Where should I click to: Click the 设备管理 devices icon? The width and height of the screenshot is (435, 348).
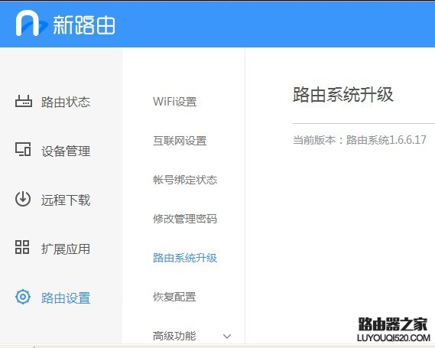click(x=23, y=149)
